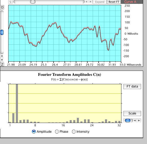The image size is (147, 144).
Task: Select the Intensity radio button
Action: tap(73, 131)
